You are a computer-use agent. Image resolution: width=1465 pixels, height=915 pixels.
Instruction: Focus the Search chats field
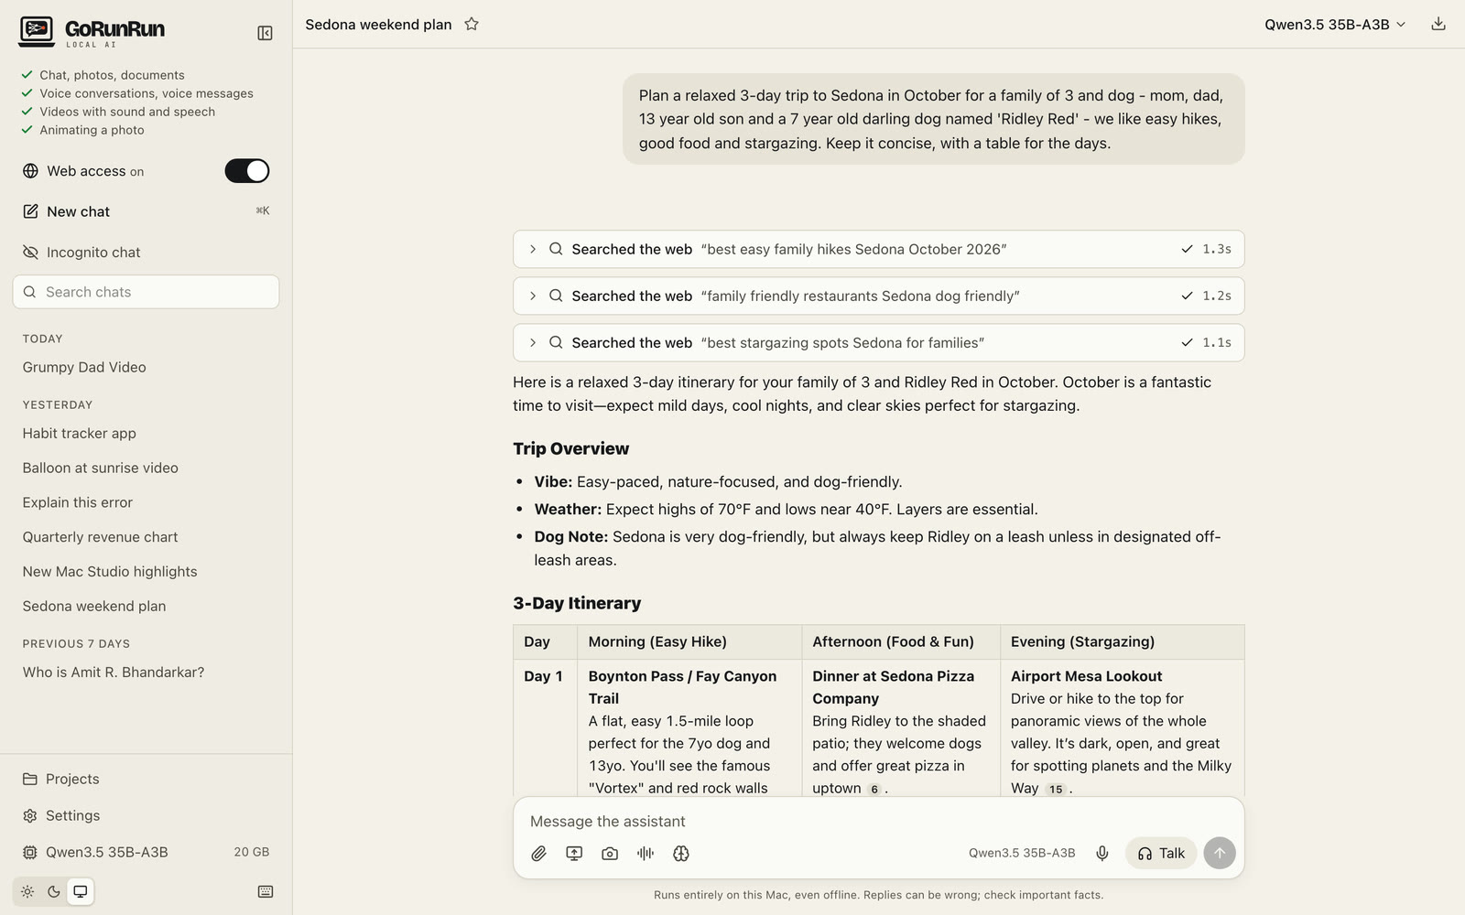(x=146, y=292)
